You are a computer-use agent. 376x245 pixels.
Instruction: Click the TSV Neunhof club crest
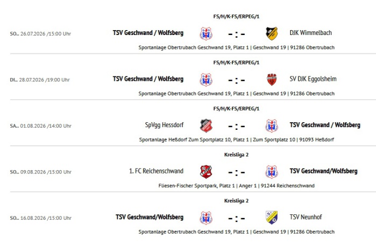click(272, 218)
